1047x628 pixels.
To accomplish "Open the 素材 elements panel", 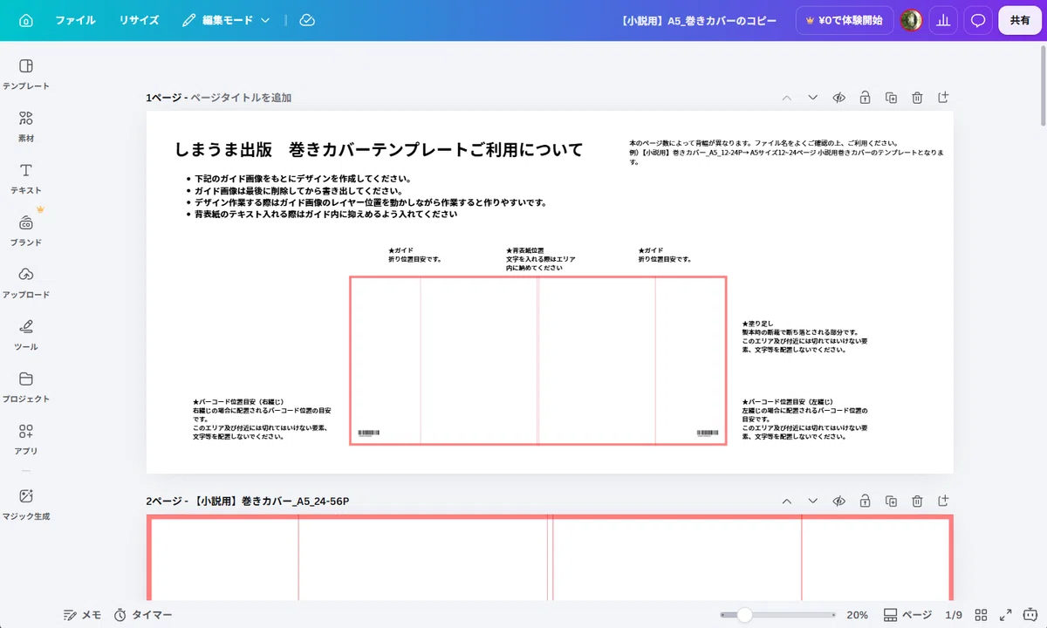I will (x=26, y=127).
